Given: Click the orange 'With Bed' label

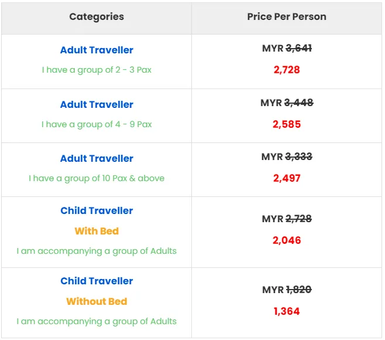Looking at the screenshot, I should [x=97, y=231].
